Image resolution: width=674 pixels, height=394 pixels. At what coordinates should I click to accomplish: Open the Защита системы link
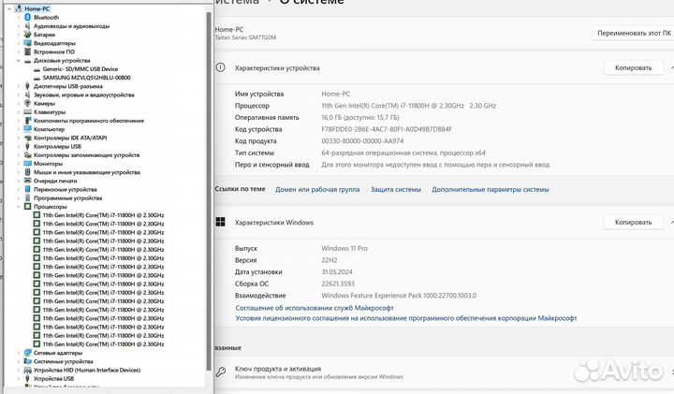pyautogui.click(x=395, y=189)
